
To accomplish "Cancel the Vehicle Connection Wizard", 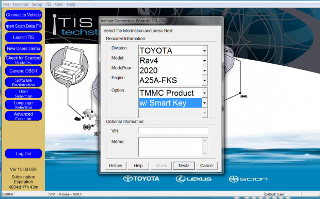I will point(206,166).
